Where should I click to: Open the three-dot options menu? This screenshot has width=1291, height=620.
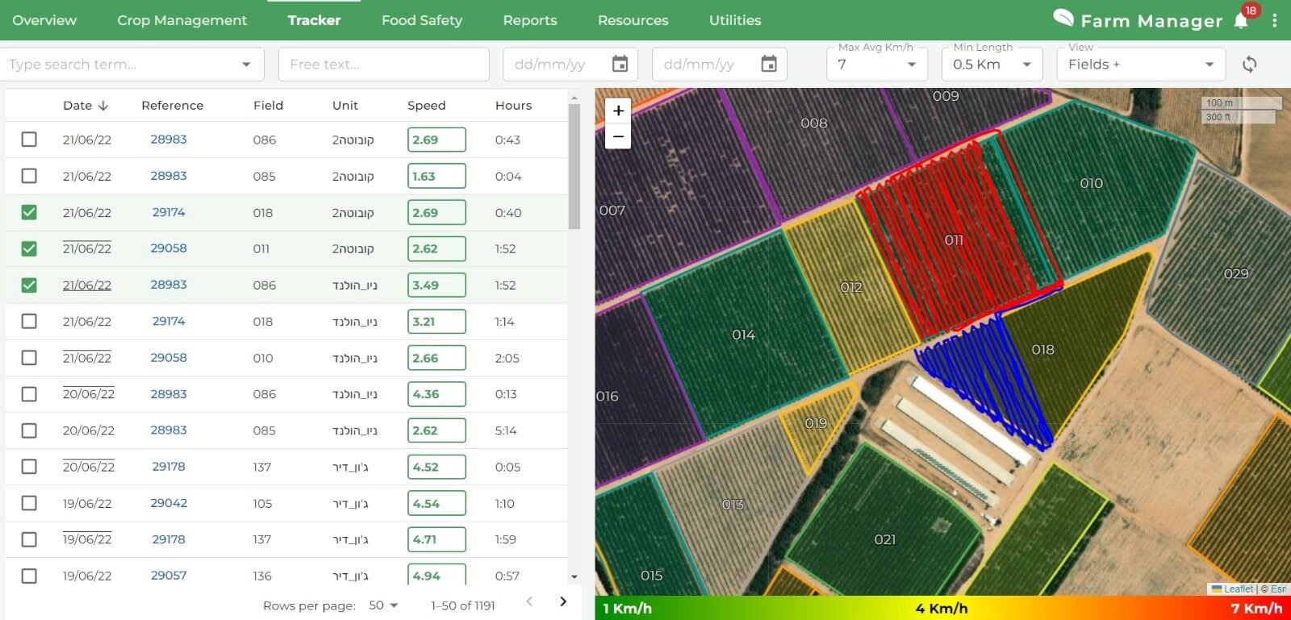pyautogui.click(x=1274, y=21)
